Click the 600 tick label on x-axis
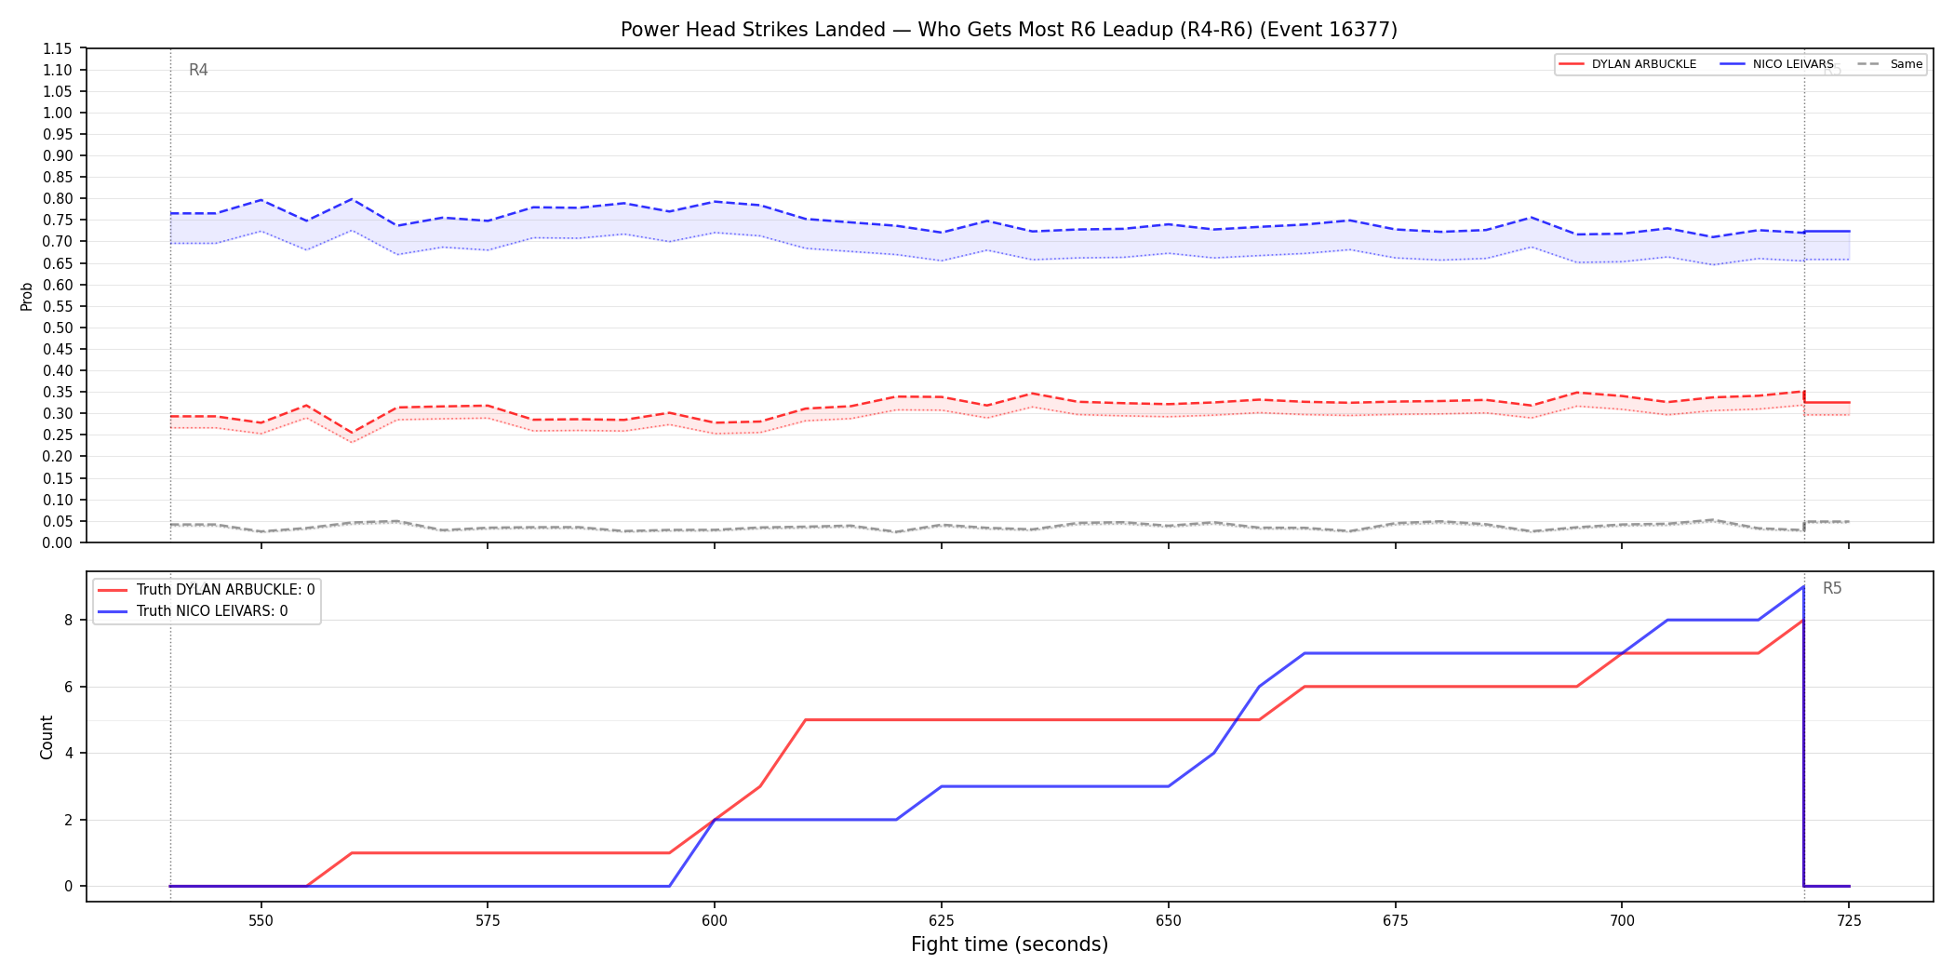The image size is (1954, 977). click(x=715, y=920)
